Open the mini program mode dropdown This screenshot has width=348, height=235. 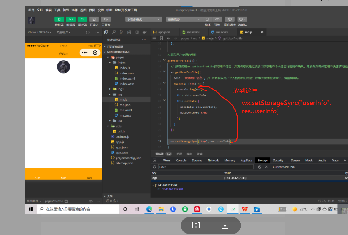coord(143,20)
